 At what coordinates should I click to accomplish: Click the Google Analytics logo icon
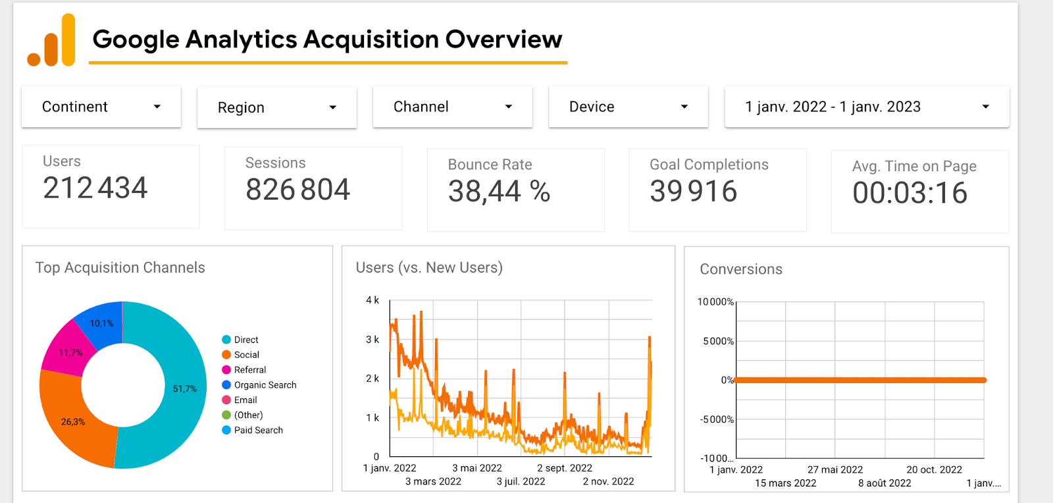click(x=51, y=40)
